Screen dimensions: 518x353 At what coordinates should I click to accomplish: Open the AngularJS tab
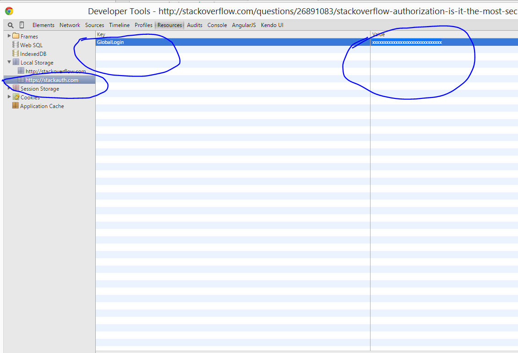tap(244, 25)
